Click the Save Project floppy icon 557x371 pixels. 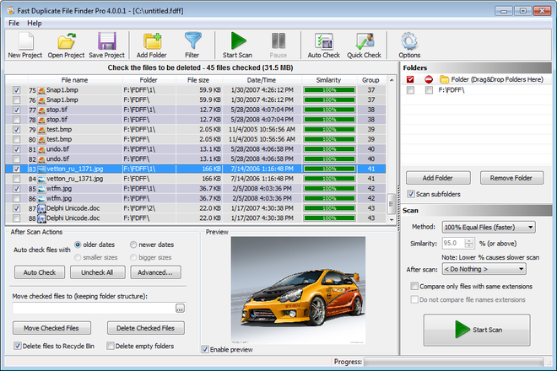[x=107, y=41]
